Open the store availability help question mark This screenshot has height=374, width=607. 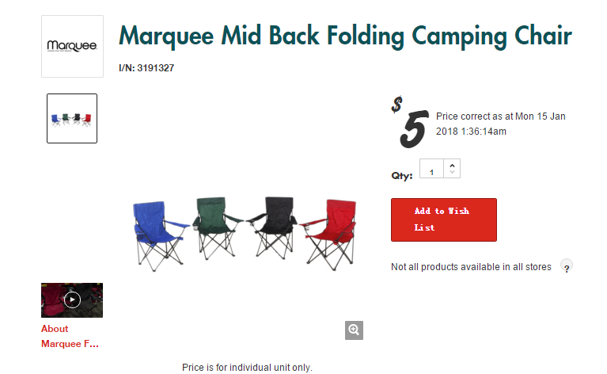[x=567, y=267]
